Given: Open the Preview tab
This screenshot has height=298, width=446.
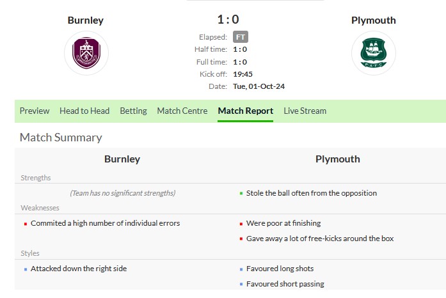Looking at the screenshot, I should (35, 111).
